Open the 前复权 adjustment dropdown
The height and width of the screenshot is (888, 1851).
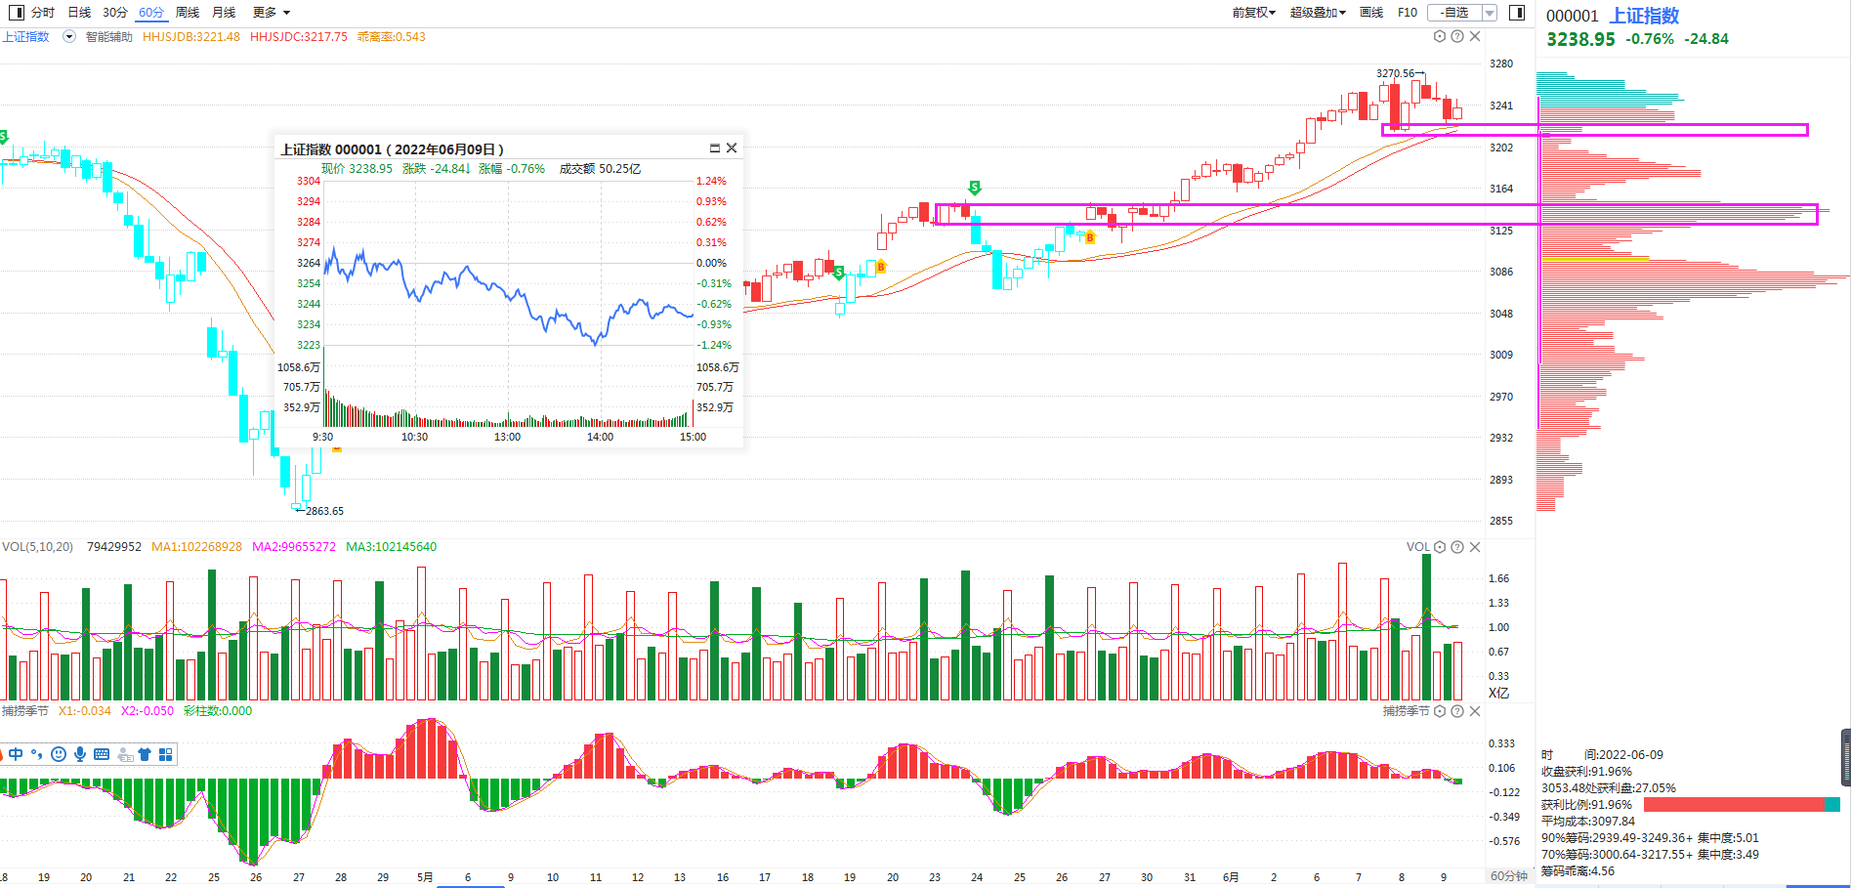tap(1254, 13)
